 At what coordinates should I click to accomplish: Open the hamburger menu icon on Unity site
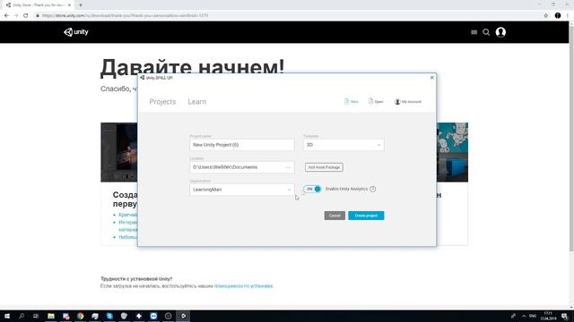coord(474,32)
